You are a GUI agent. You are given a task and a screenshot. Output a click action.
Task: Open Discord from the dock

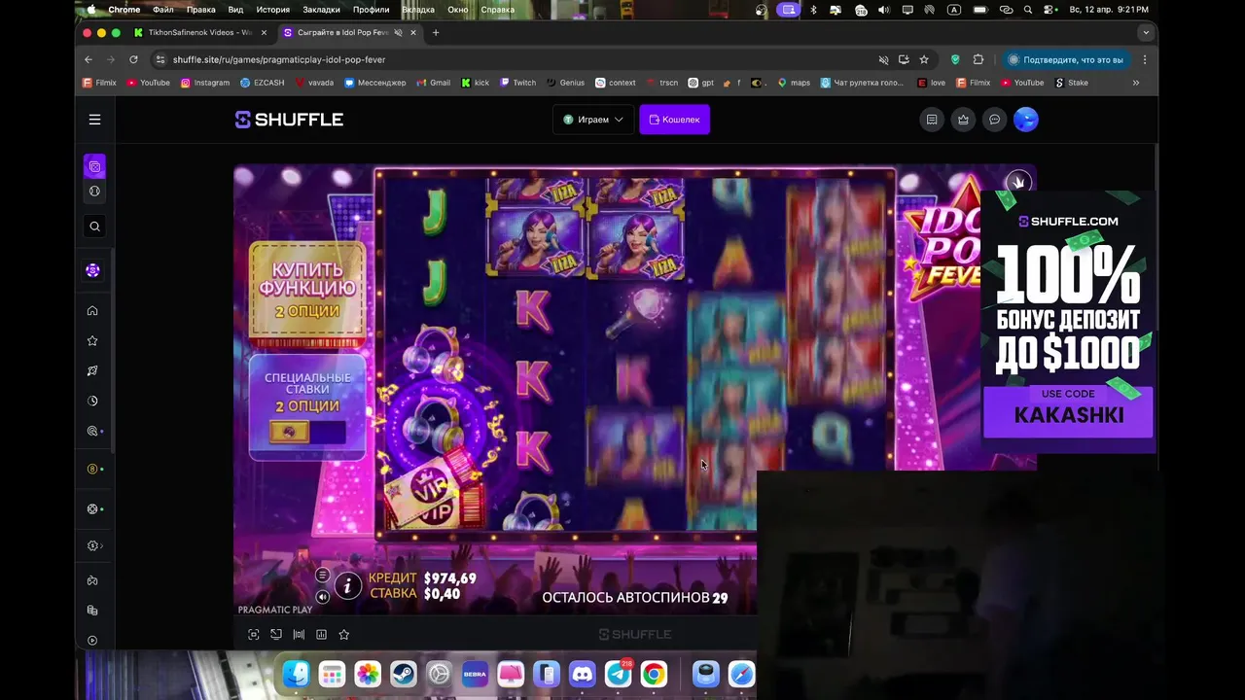pos(583,674)
